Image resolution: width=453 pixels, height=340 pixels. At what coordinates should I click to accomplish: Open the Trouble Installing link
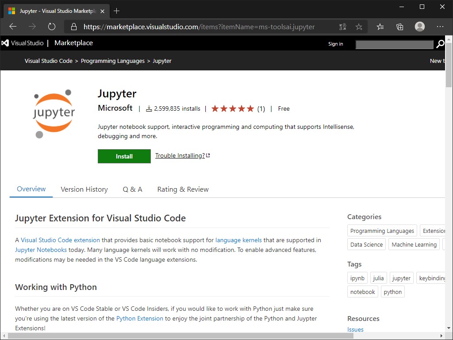coord(180,155)
